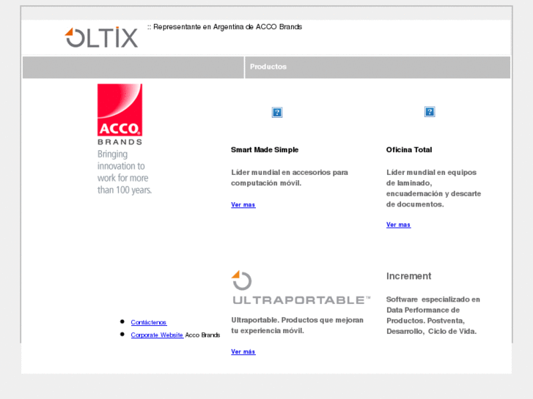Open the Corporate Website link
The image size is (533, 399).
157,335
